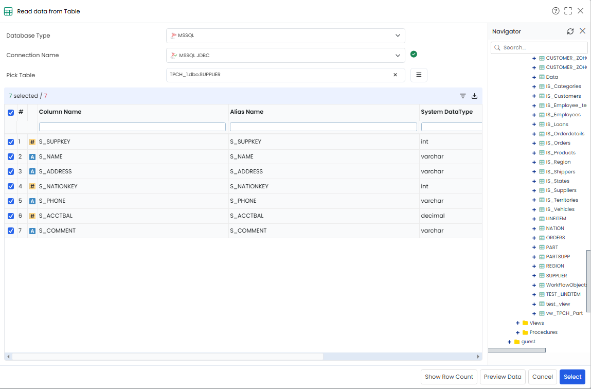Image resolution: width=591 pixels, height=389 pixels.
Task: Close the Navigator panel
Action: click(582, 31)
